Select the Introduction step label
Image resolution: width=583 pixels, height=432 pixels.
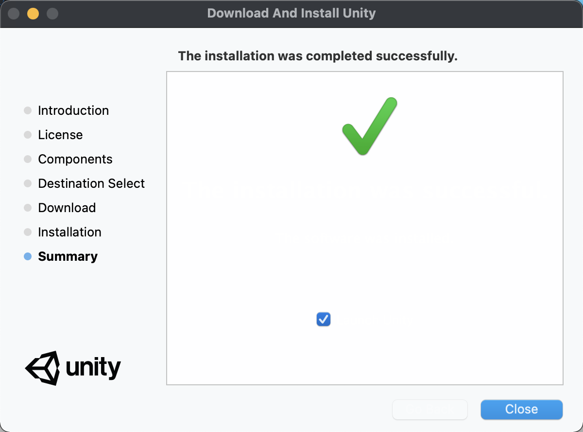point(73,110)
